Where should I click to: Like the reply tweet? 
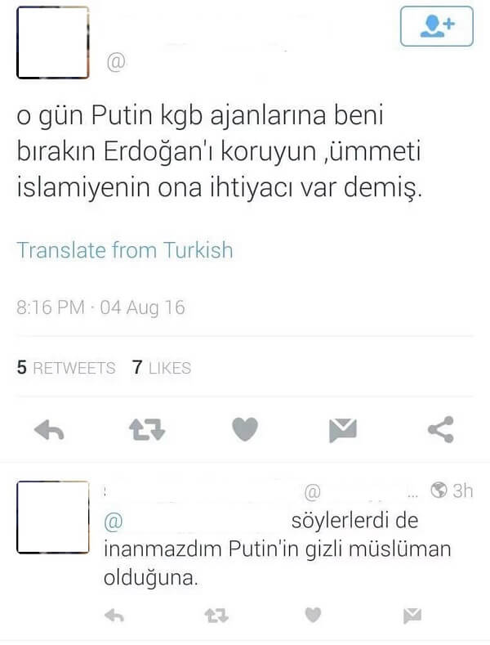[313, 615]
